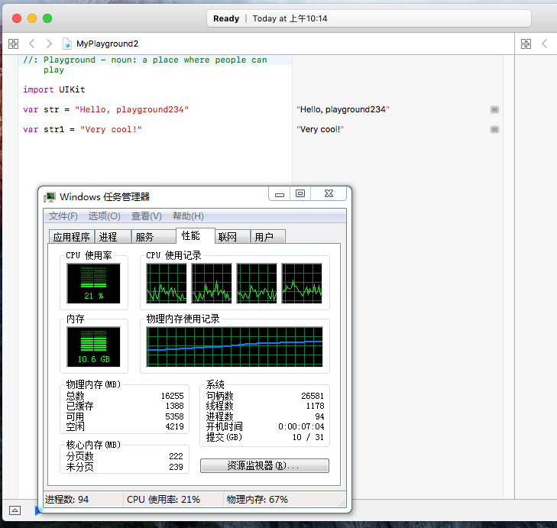The image size is (557, 528).
Task: Show Quick Look result for str1 variable
Action: (x=494, y=129)
